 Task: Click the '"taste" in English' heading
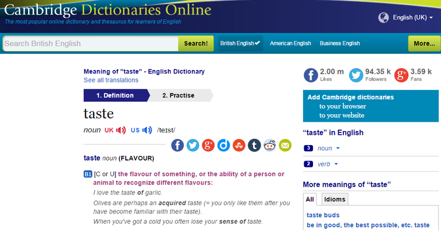point(333,132)
